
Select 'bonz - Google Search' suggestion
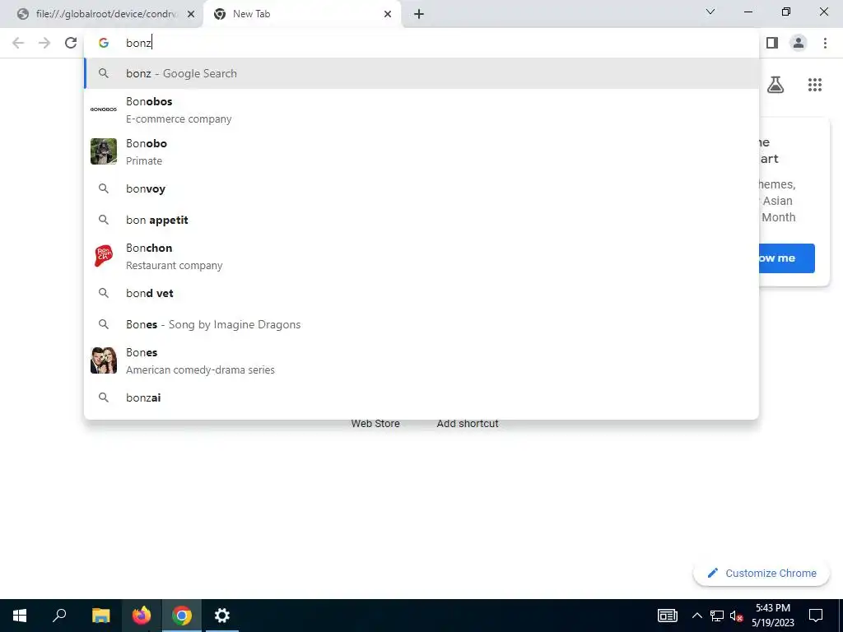421,73
